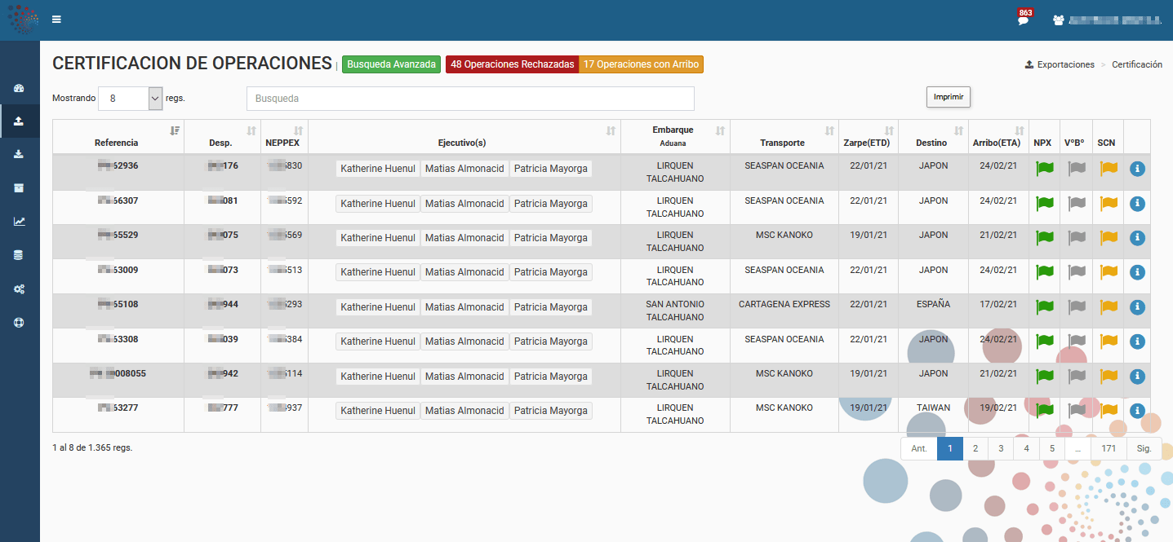Open the messages icon showing 863

point(1024,20)
